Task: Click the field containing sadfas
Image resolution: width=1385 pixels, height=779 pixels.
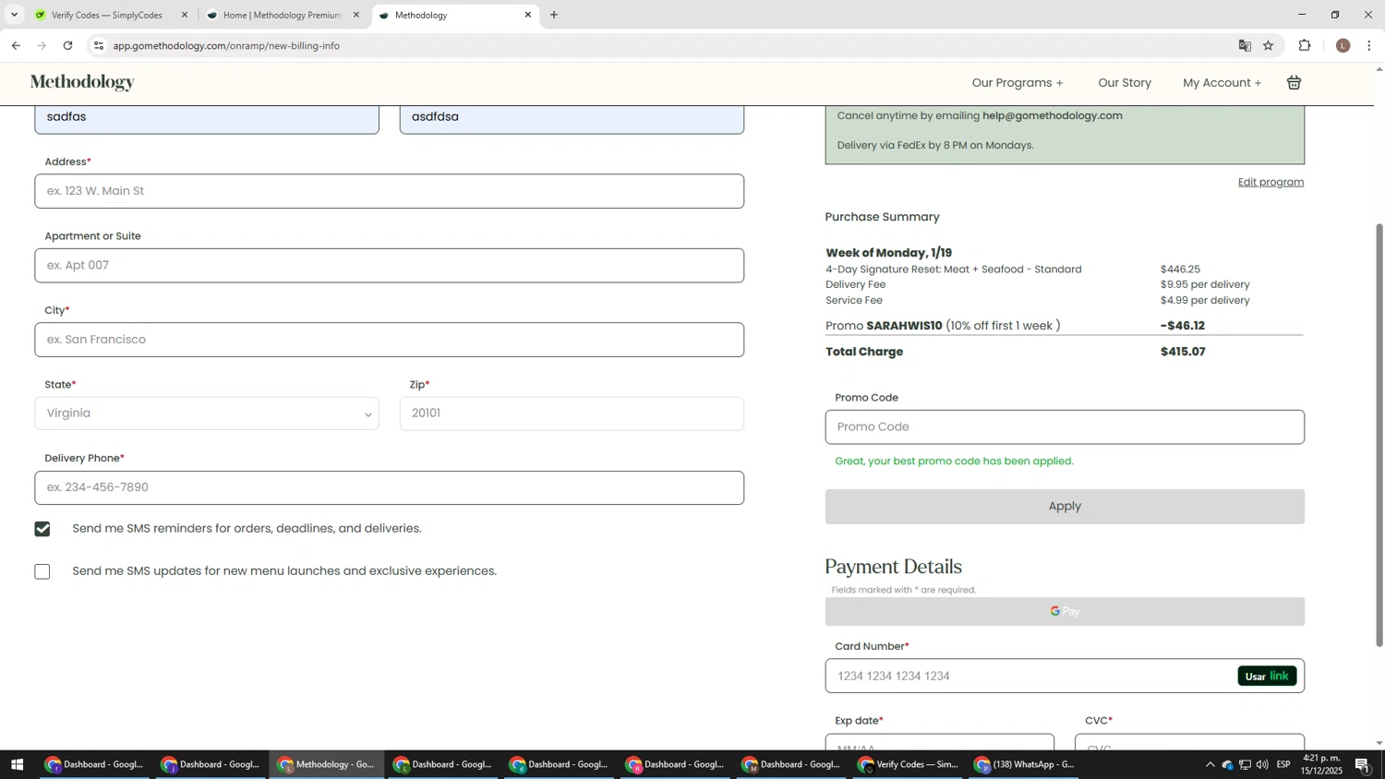Action: (x=207, y=118)
